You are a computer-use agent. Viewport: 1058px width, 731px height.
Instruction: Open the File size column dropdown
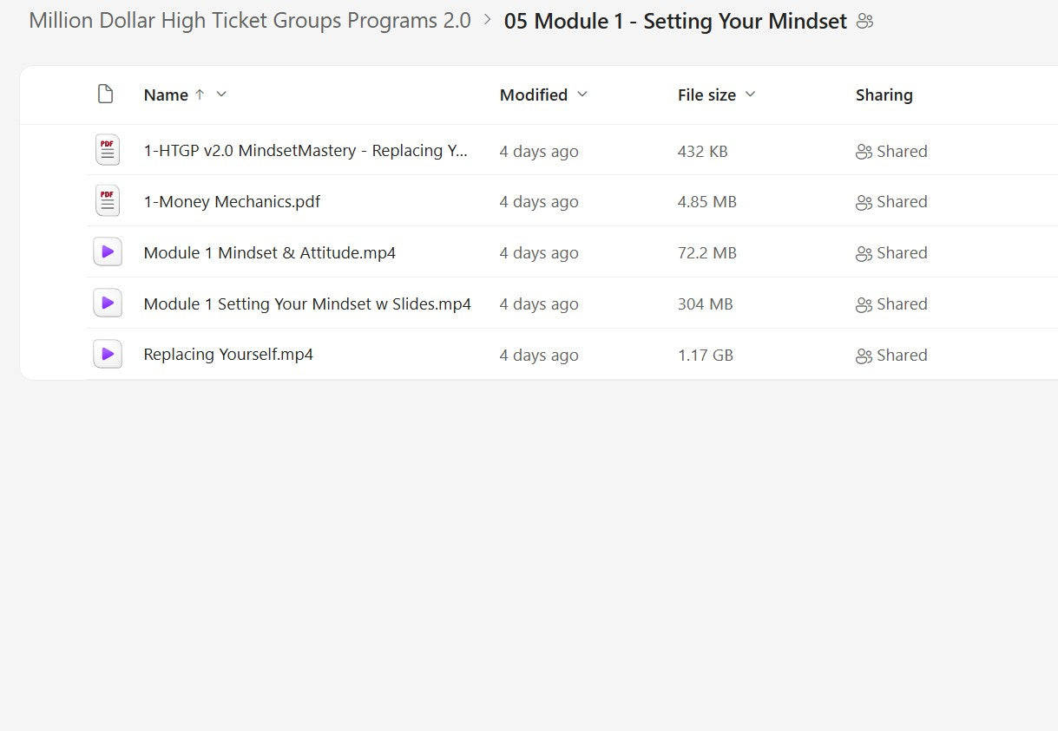click(x=751, y=95)
